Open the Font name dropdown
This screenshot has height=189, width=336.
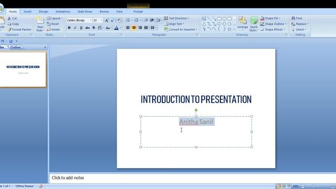(x=91, y=20)
